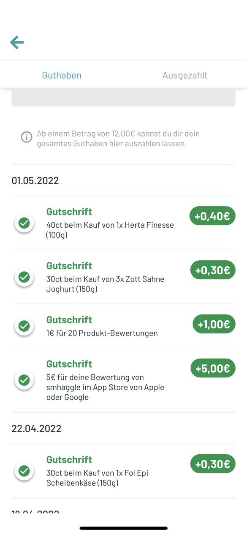Image resolution: width=247 pixels, height=535 pixels.
Task: Tap checkmark icon for Herta Finesse credit
Action: click(24, 223)
